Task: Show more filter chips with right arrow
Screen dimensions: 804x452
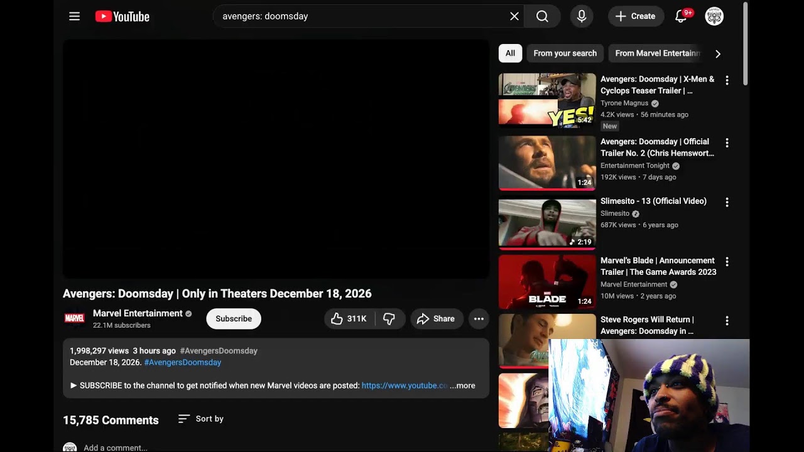Action: [718, 53]
